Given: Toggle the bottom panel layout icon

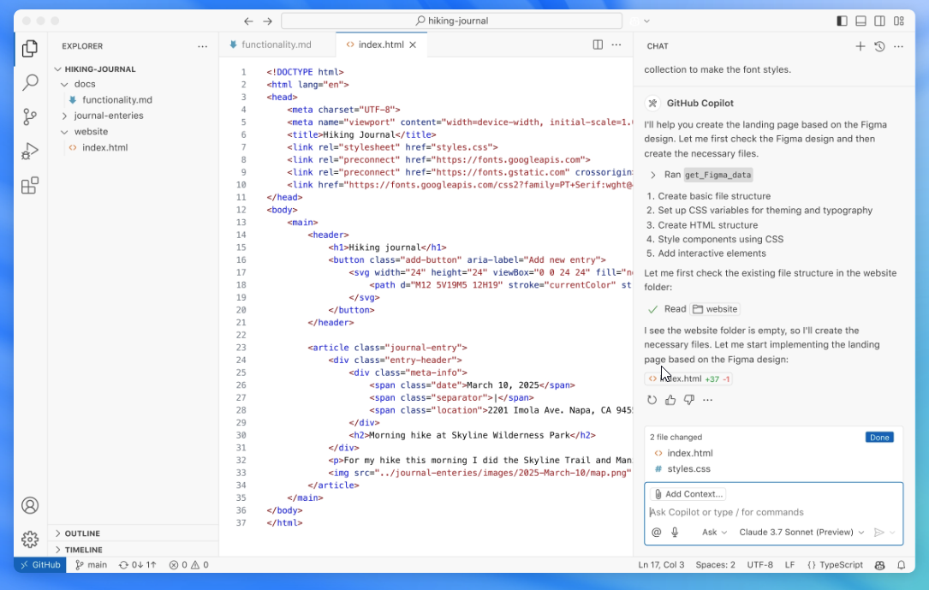Looking at the screenshot, I should [x=861, y=21].
